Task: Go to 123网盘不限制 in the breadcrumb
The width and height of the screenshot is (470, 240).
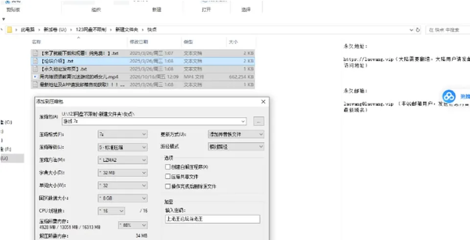Action: [x=91, y=30]
